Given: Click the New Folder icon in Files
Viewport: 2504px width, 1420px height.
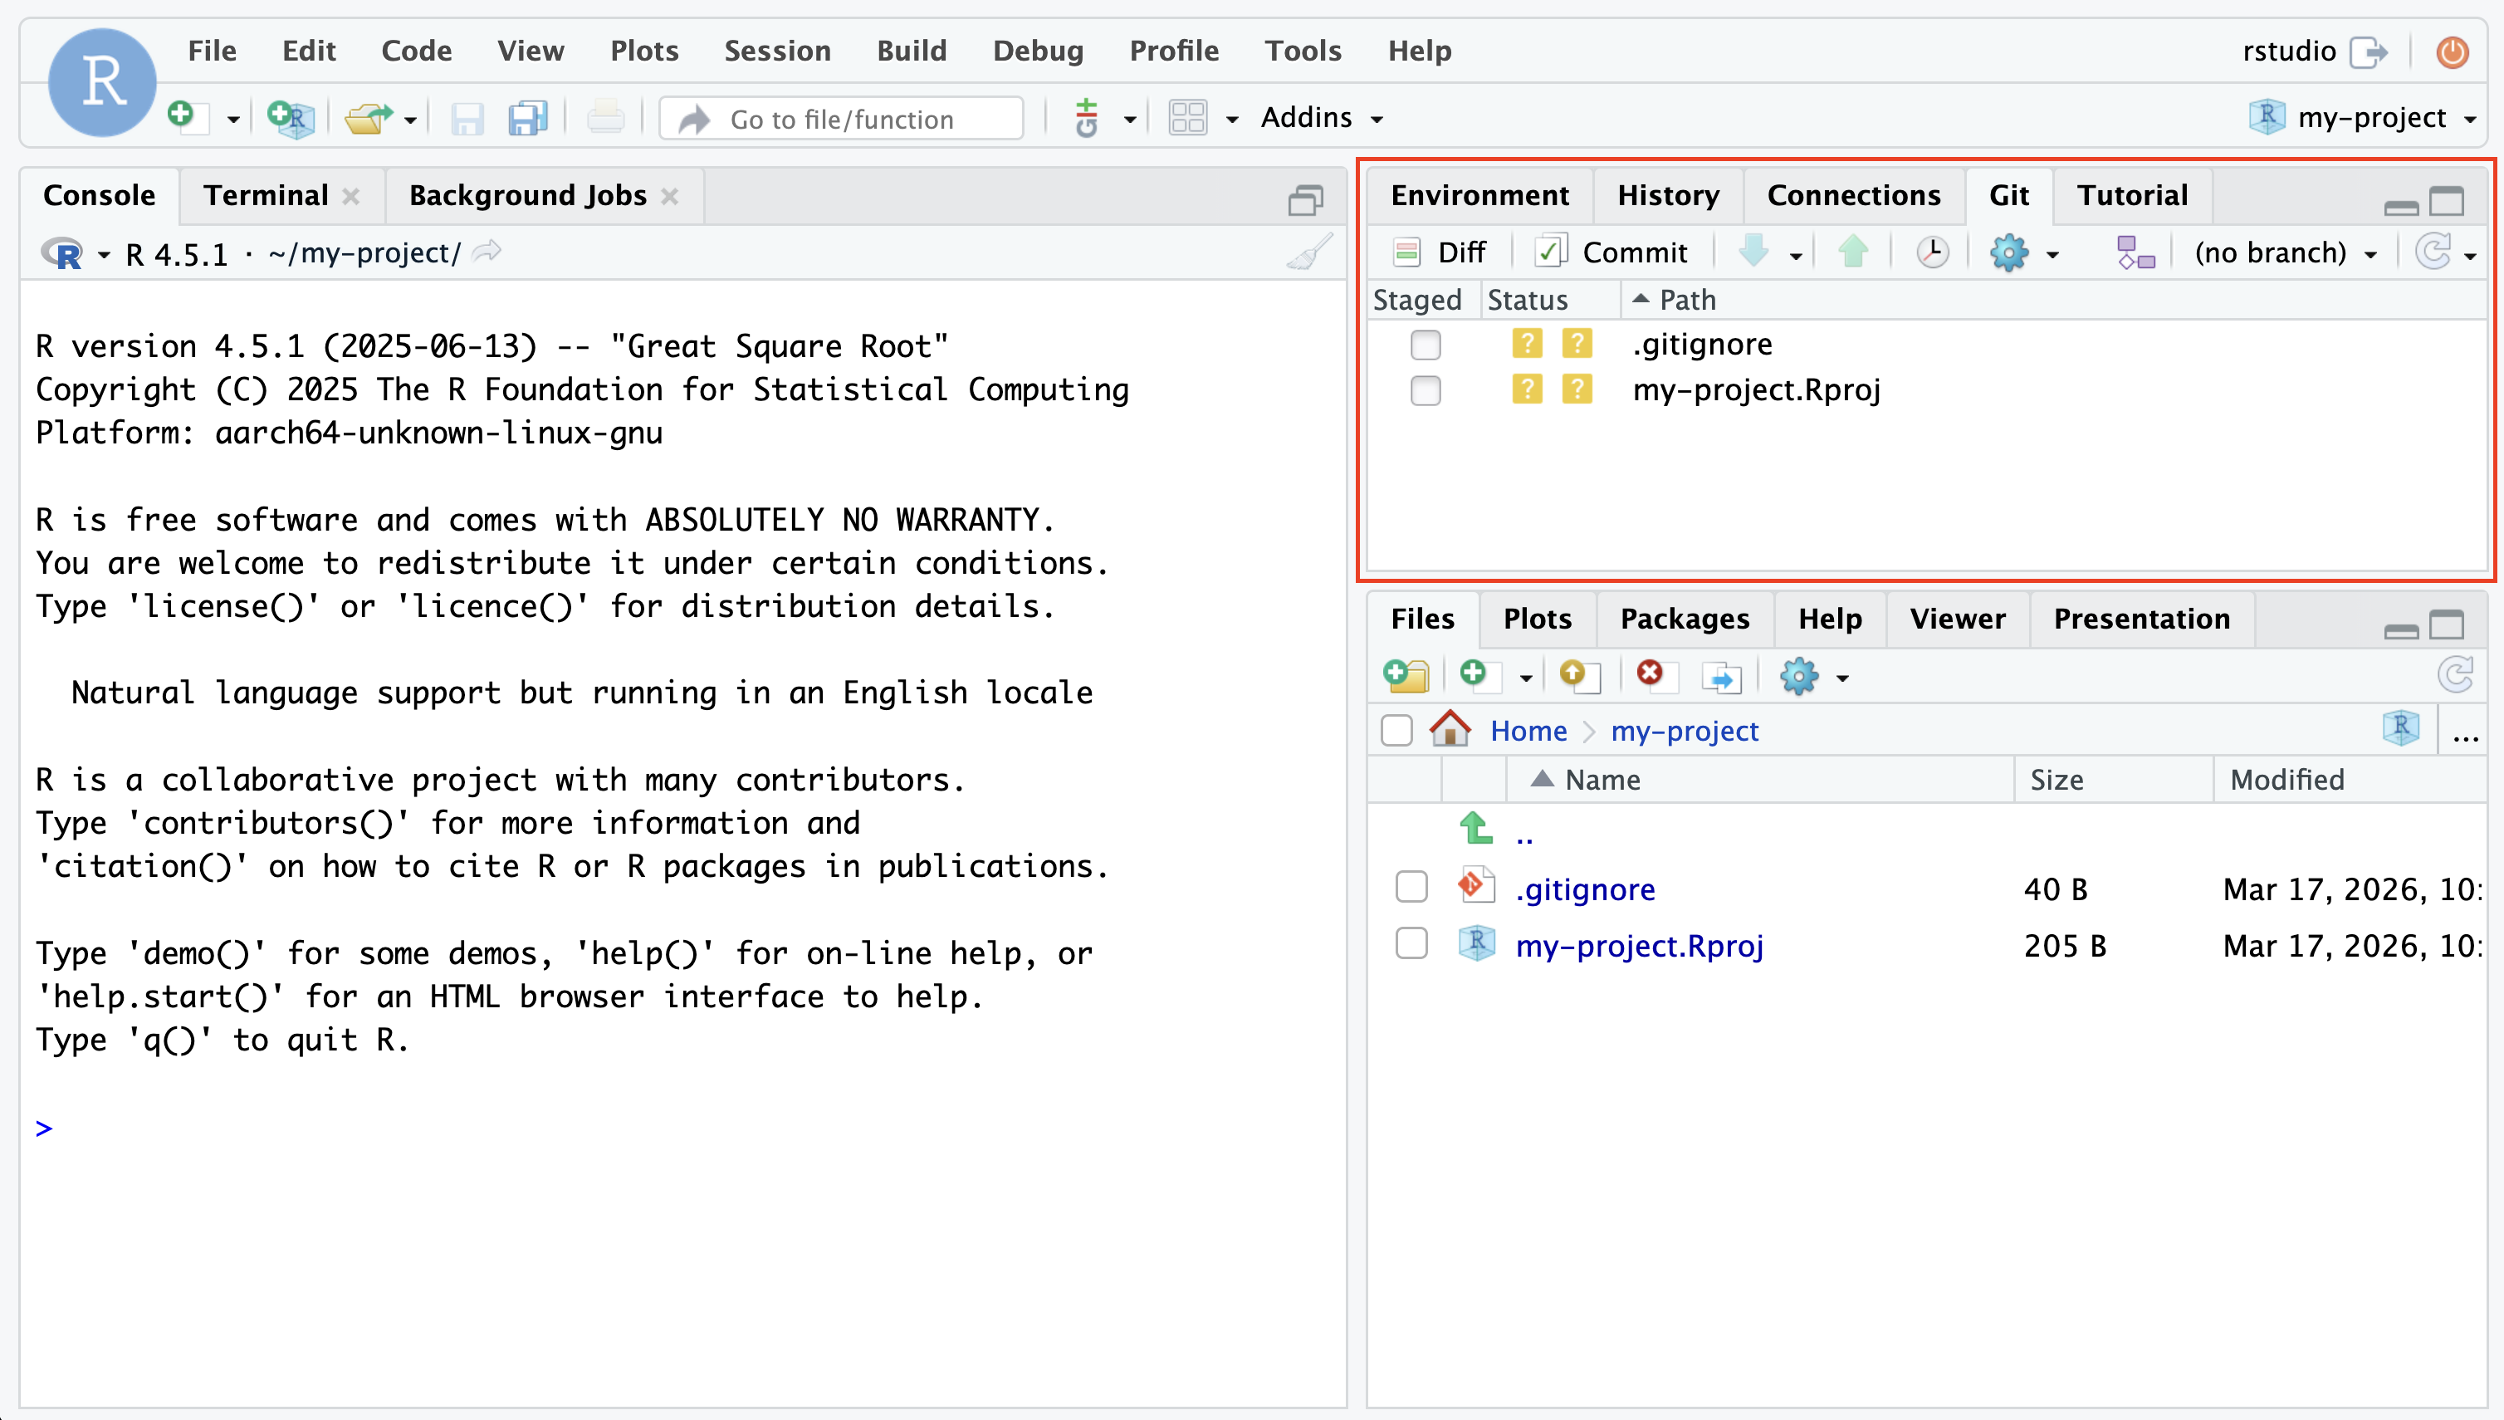Looking at the screenshot, I should click(x=1406, y=675).
